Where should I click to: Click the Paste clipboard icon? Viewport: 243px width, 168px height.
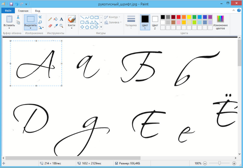(9, 19)
